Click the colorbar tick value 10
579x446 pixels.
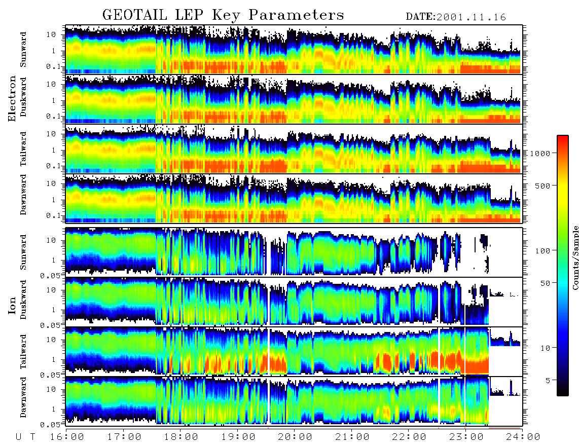point(545,348)
